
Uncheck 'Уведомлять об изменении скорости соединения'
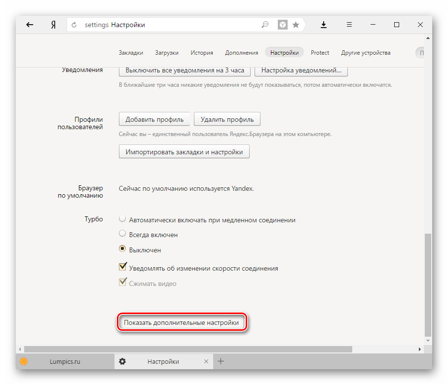tap(123, 267)
